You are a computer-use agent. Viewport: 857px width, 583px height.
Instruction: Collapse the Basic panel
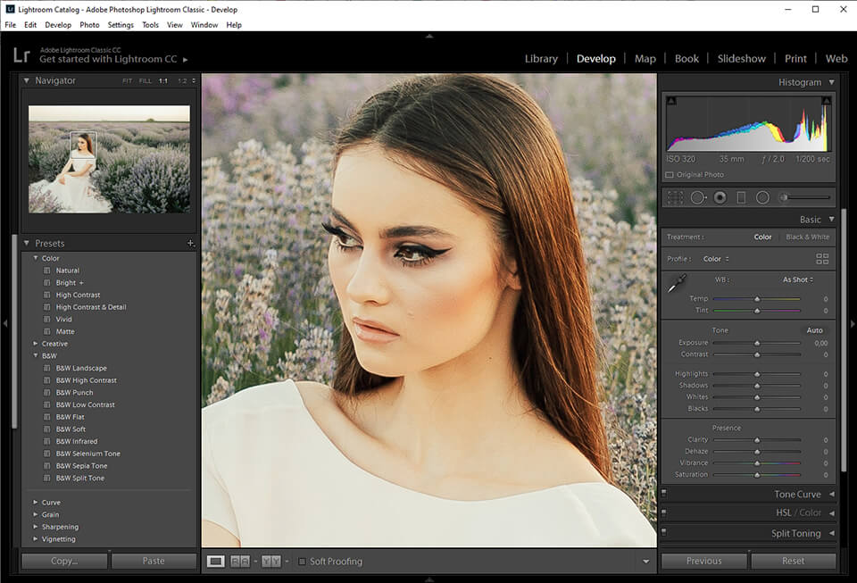click(x=832, y=219)
